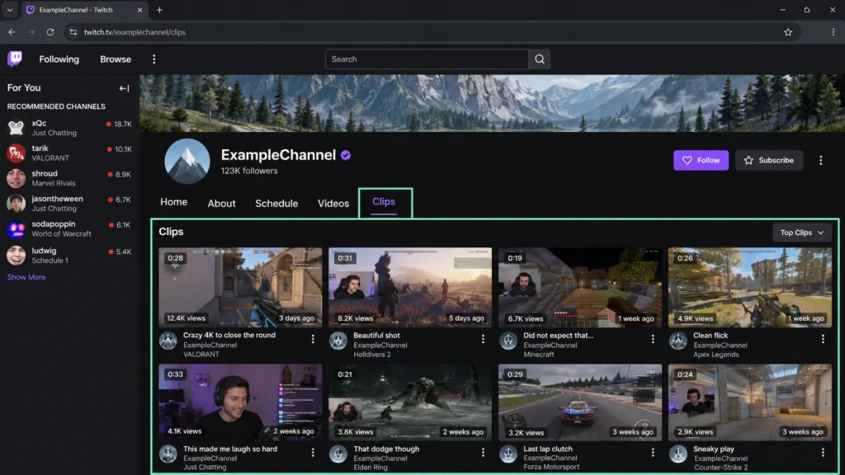Play the This made me laugh clip thumbnail
845x475 pixels.
click(x=240, y=402)
